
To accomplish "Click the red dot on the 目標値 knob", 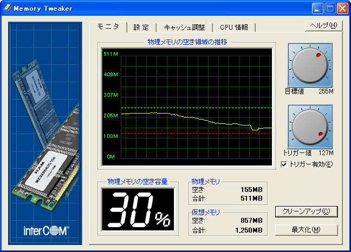I will tap(318, 55).
